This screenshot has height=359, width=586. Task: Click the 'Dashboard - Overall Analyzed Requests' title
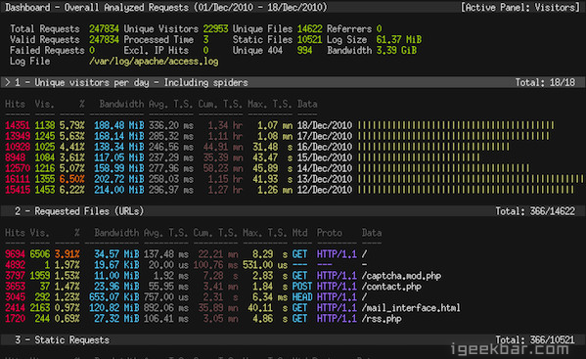click(165, 7)
